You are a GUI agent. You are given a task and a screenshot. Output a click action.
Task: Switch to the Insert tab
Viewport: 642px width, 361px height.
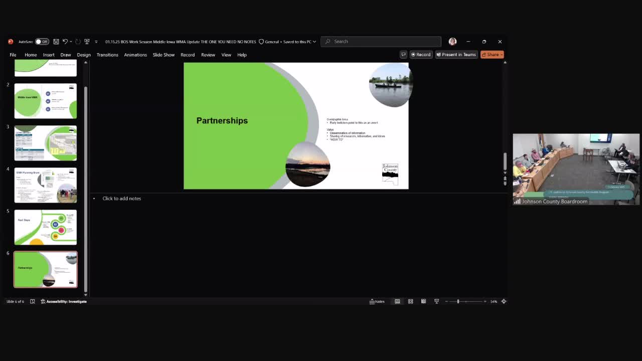[49, 55]
